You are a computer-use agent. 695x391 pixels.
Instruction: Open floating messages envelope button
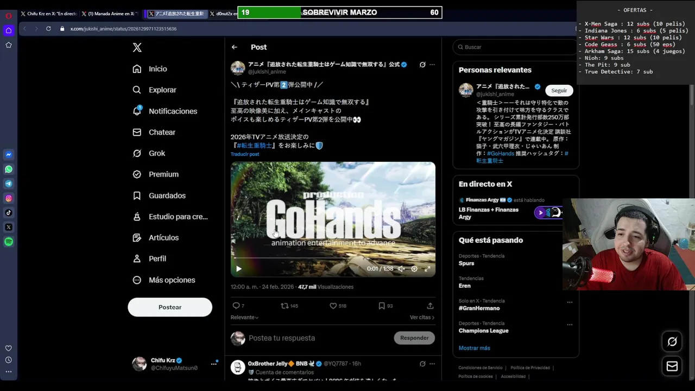tap(672, 367)
